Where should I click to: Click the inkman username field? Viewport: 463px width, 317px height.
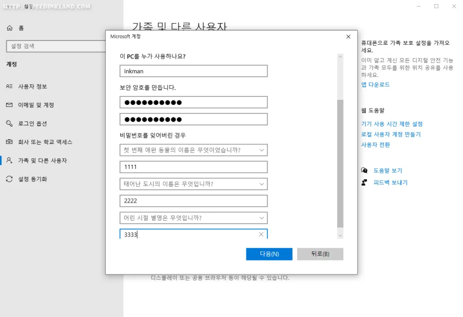tap(194, 71)
